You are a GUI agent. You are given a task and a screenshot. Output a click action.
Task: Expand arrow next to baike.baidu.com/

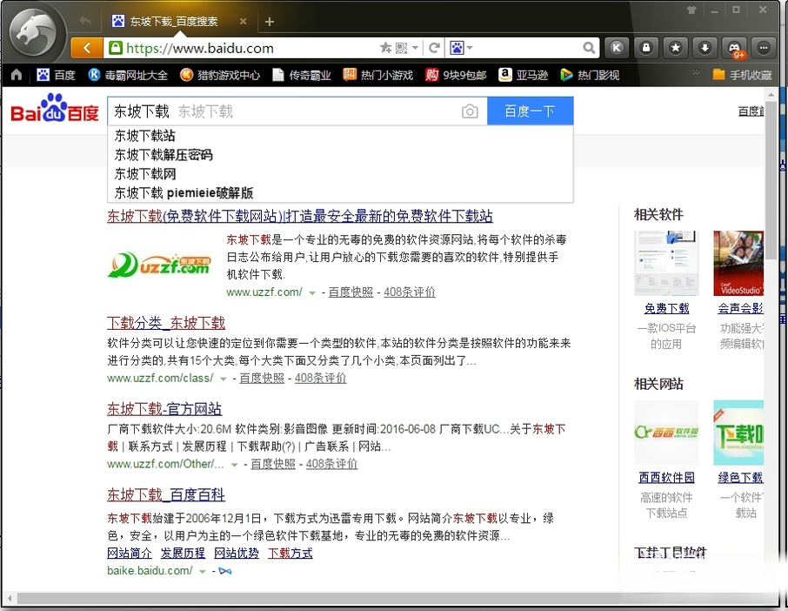tap(203, 571)
